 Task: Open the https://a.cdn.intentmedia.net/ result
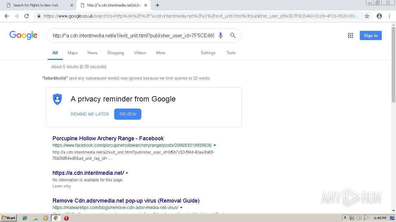88,173
